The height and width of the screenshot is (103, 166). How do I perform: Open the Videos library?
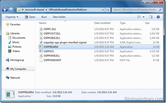tap(16, 51)
